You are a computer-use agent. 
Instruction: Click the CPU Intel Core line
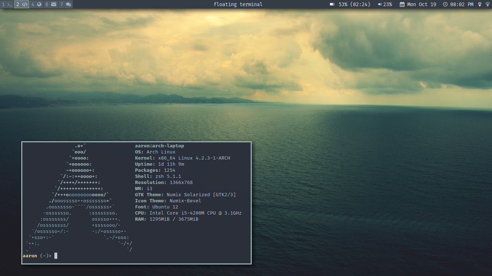click(188, 213)
